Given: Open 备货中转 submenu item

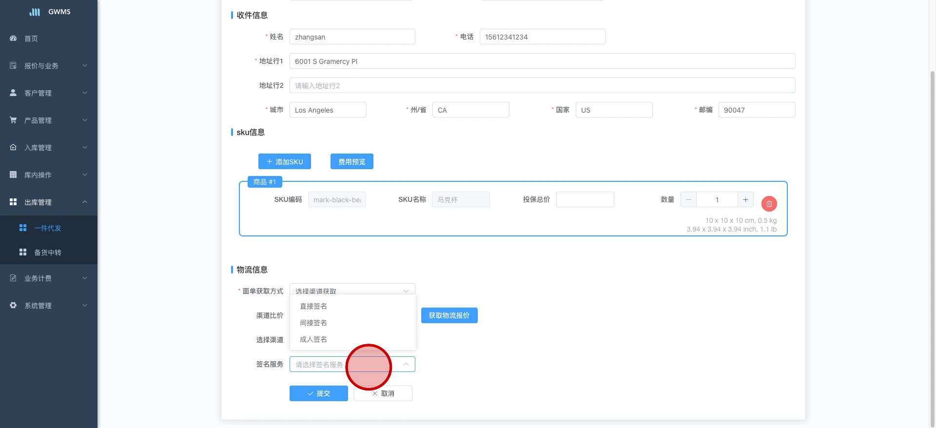Looking at the screenshot, I should [48, 253].
